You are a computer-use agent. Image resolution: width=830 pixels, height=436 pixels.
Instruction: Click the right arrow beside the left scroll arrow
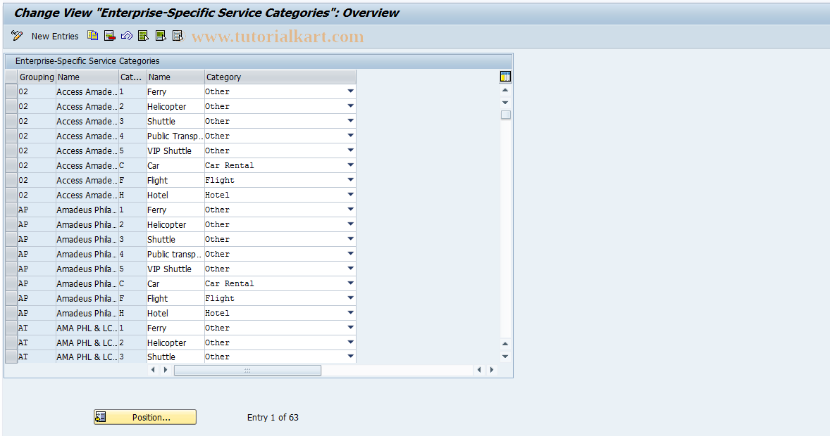(166, 370)
